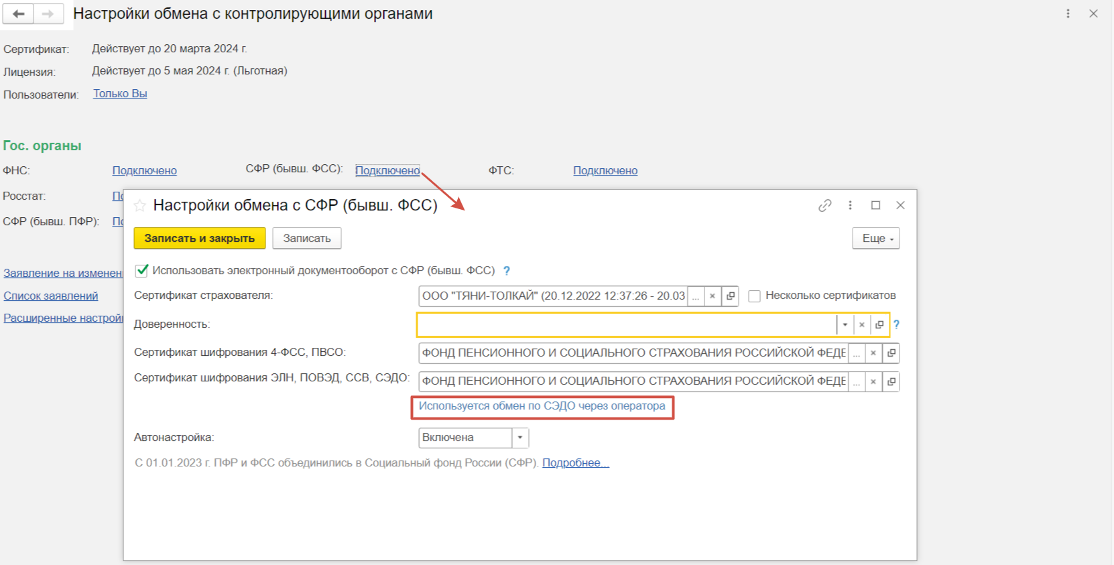Viewport: 1114px width, 565px height.
Task: Add СФР settings dialog to favorites star
Action: (139, 205)
